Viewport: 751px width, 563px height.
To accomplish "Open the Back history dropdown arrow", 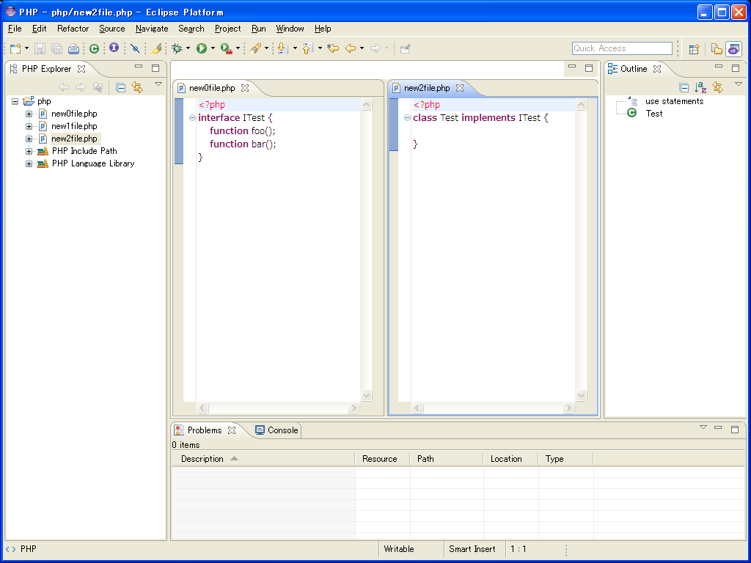I will (362, 48).
